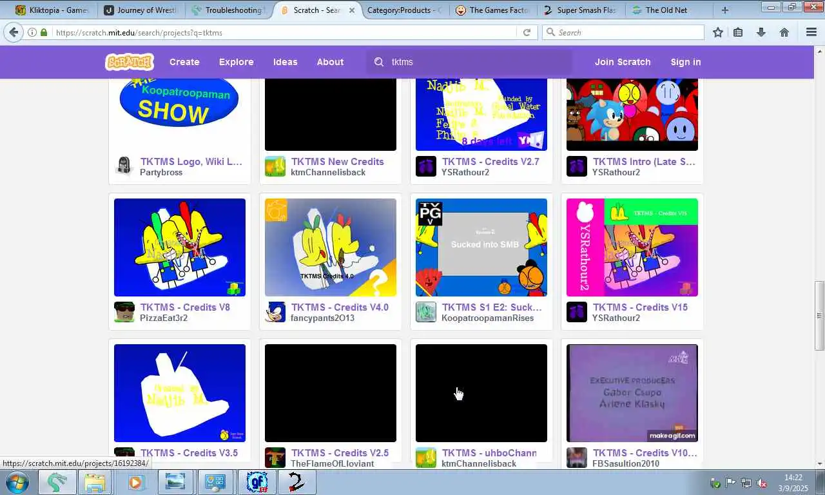Viewport: 825px width, 495px height.
Task: Open the Sucked into SMB project thumbnail
Action: (481, 247)
